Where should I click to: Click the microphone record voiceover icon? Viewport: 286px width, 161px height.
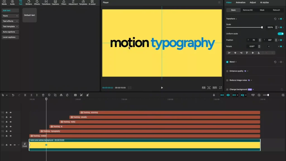[x=214, y=95]
